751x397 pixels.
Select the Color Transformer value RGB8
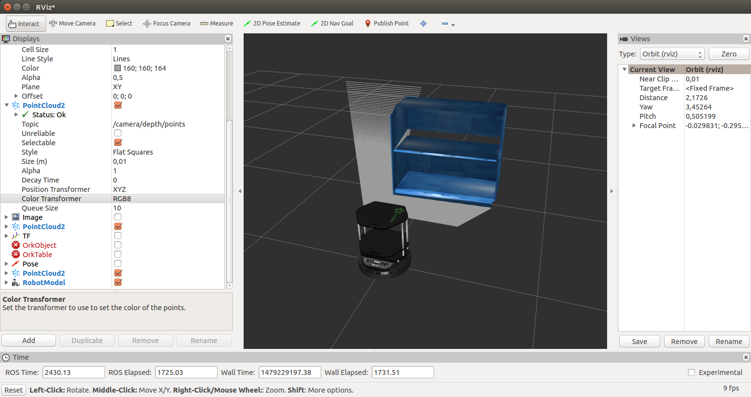[122, 199]
